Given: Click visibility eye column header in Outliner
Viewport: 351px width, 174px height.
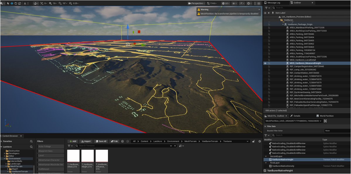Looking at the screenshot, I should [265, 13].
